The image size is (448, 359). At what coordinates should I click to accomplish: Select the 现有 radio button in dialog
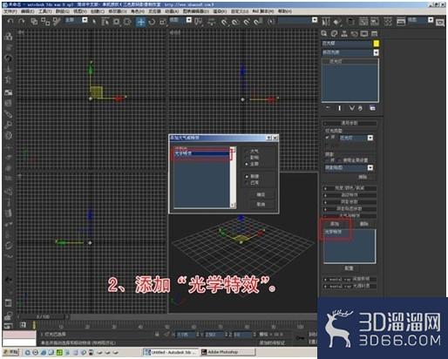point(247,183)
